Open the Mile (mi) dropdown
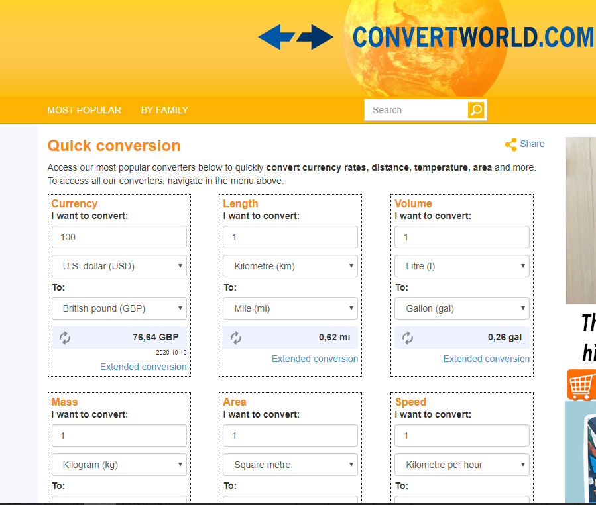The width and height of the screenshot is (596, 505). point(290,308)
